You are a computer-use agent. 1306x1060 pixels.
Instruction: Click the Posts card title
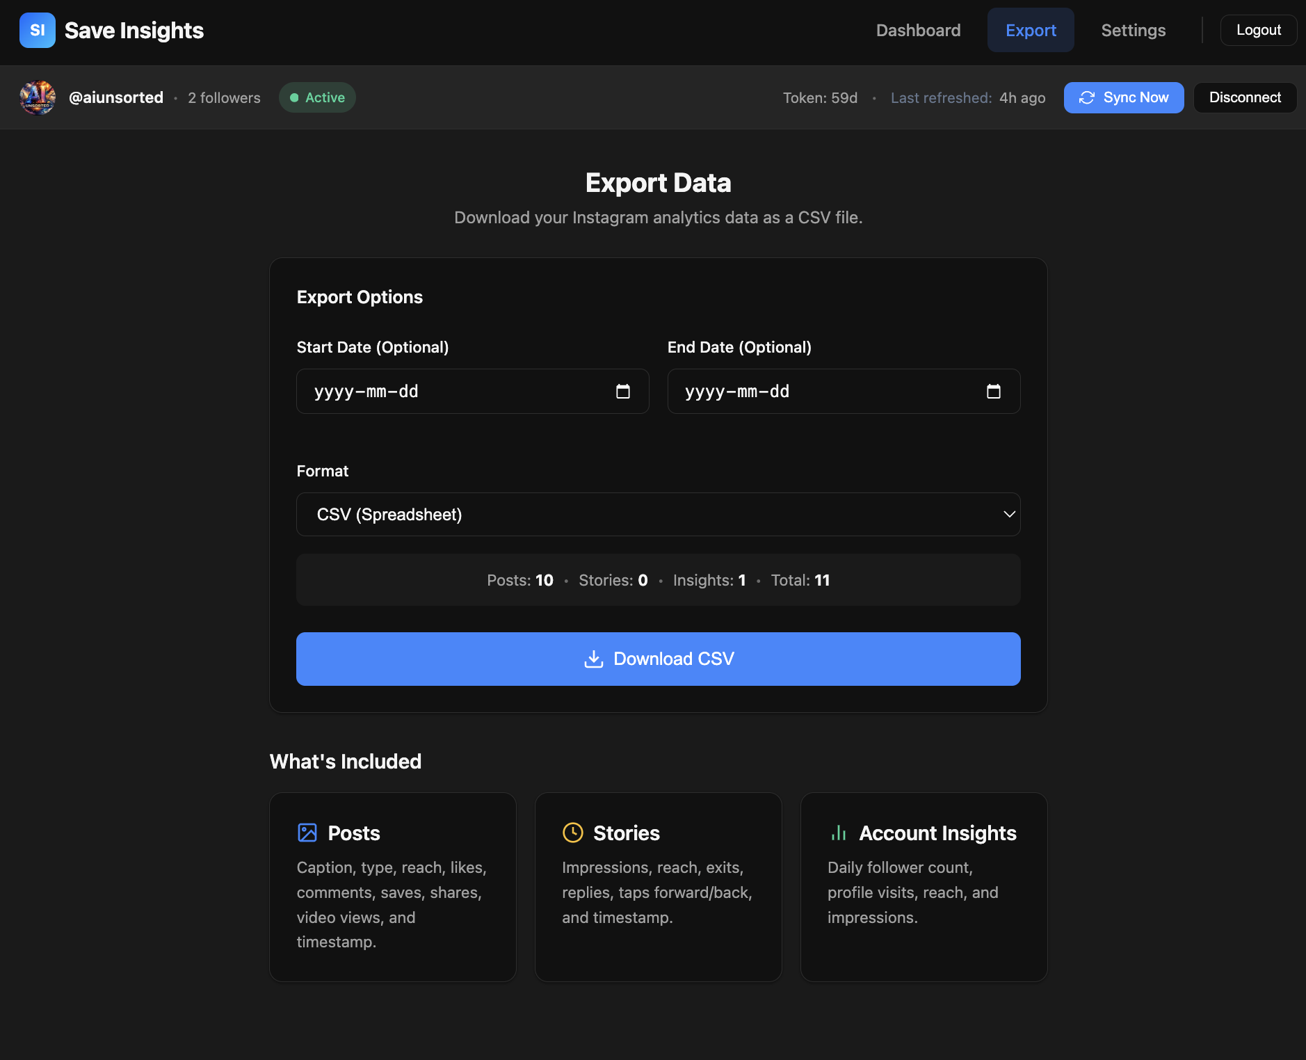(354, 833)
